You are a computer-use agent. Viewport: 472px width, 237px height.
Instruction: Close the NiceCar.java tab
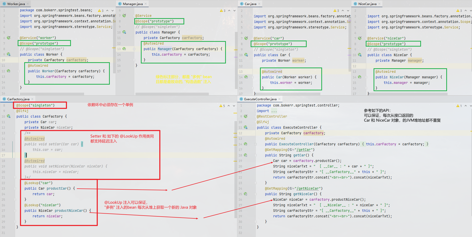pyautogui.click(x=379, y=4)
